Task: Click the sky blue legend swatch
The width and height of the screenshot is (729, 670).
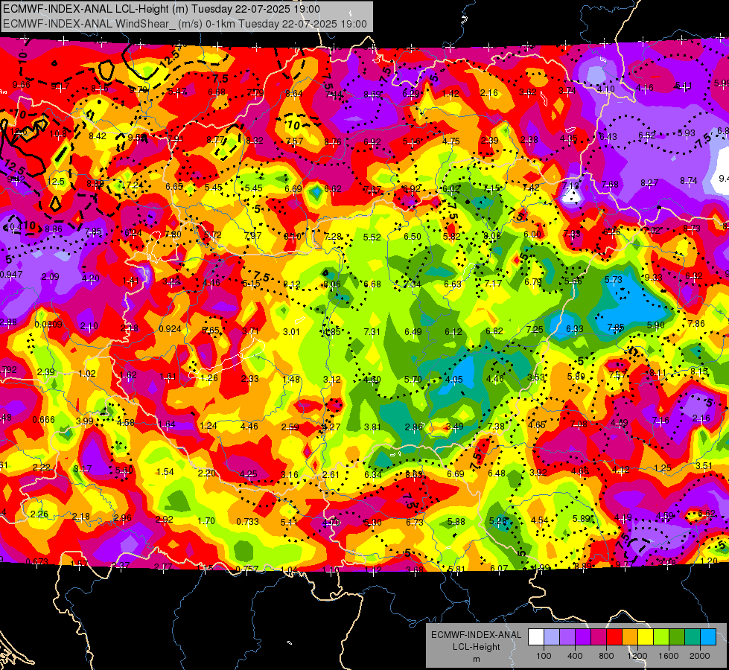Action: coord(707,636)
